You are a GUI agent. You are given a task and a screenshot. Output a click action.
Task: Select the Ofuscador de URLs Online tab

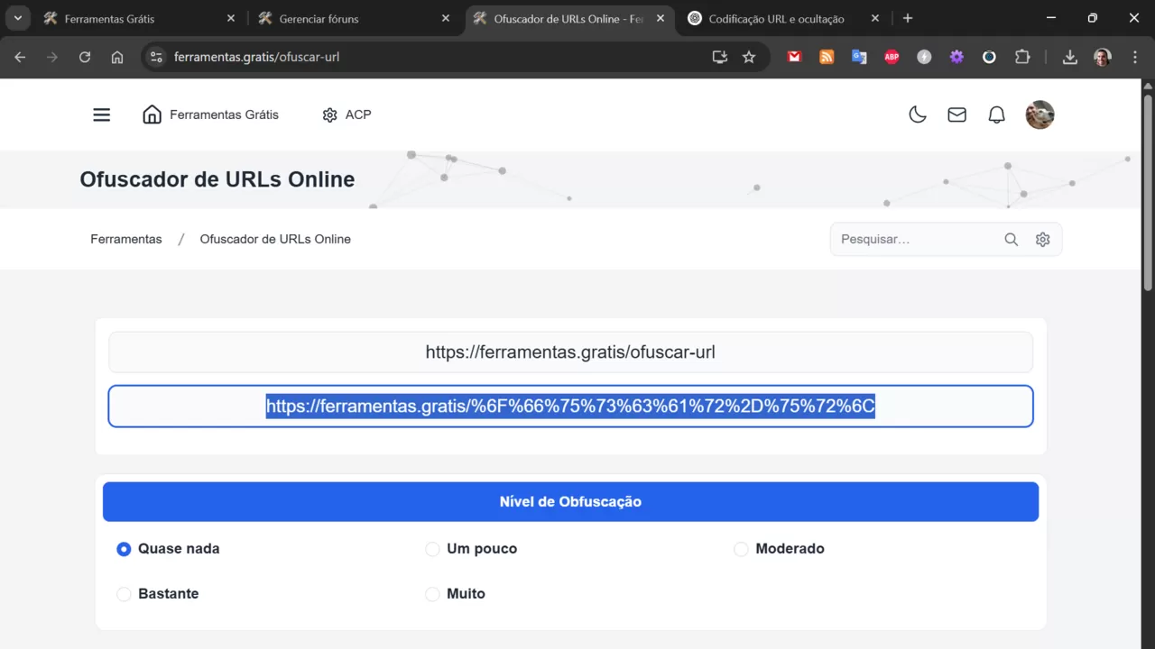click(568, 18)
